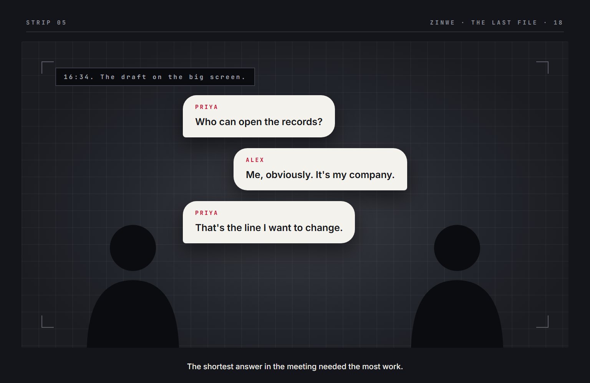Click the first PRIYA speaker name label

[x=207, y=107]
